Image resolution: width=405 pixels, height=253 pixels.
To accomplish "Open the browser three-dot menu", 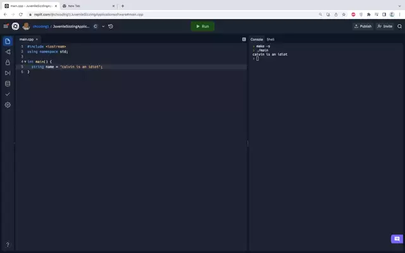I will (x=399, y=15).
